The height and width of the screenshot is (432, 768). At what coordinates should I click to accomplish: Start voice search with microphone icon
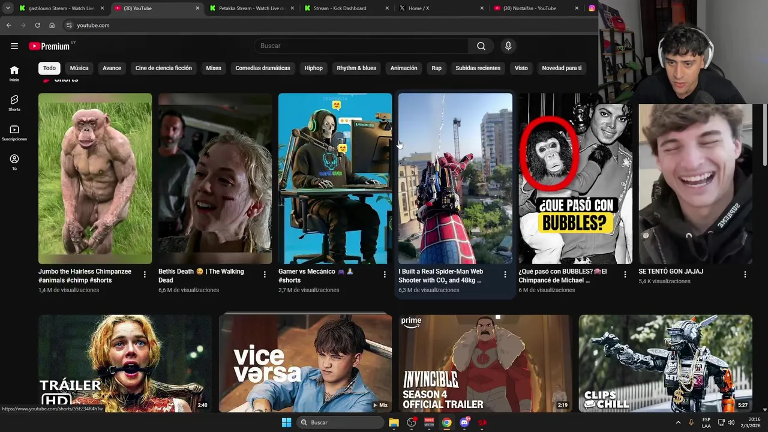pyautogui.click(x=508, y=46)
